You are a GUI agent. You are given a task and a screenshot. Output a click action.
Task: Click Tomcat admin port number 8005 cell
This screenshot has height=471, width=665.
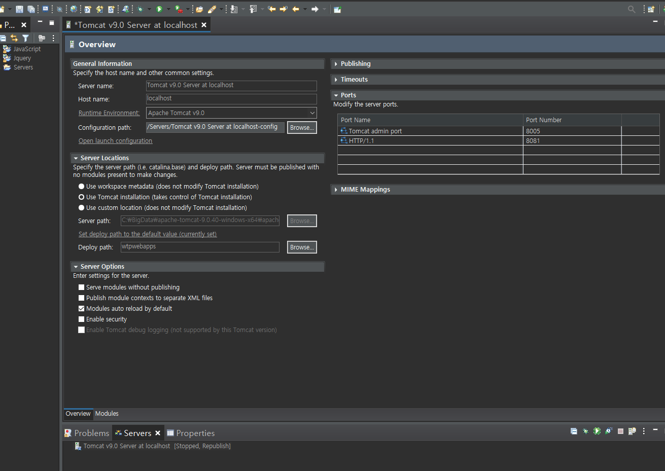click(572, 131)
